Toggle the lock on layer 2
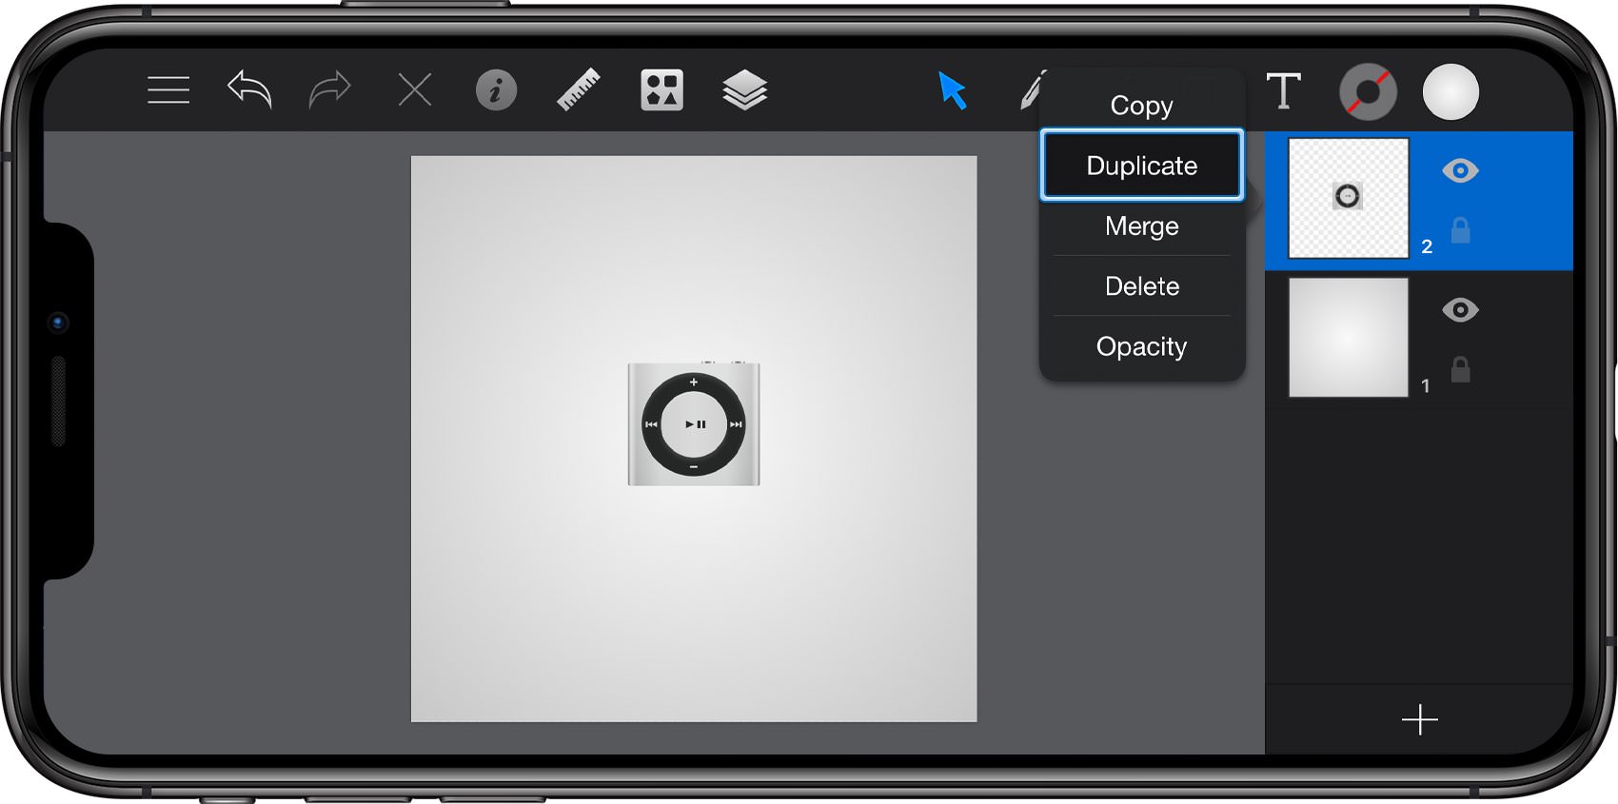The height and width of the screenshot is (804, 1618). 1460,229
